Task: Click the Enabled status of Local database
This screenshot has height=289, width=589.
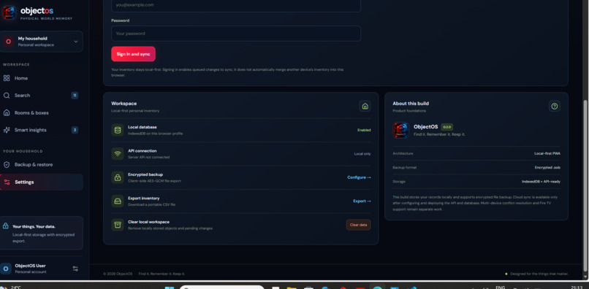Action: click(x=364, y=130)
